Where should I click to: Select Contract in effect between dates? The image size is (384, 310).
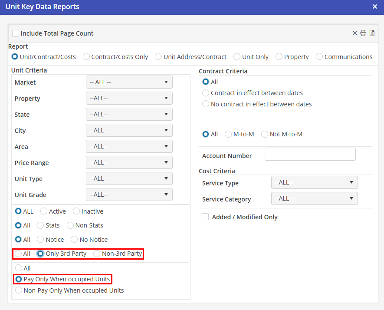(x=206, y=93)
